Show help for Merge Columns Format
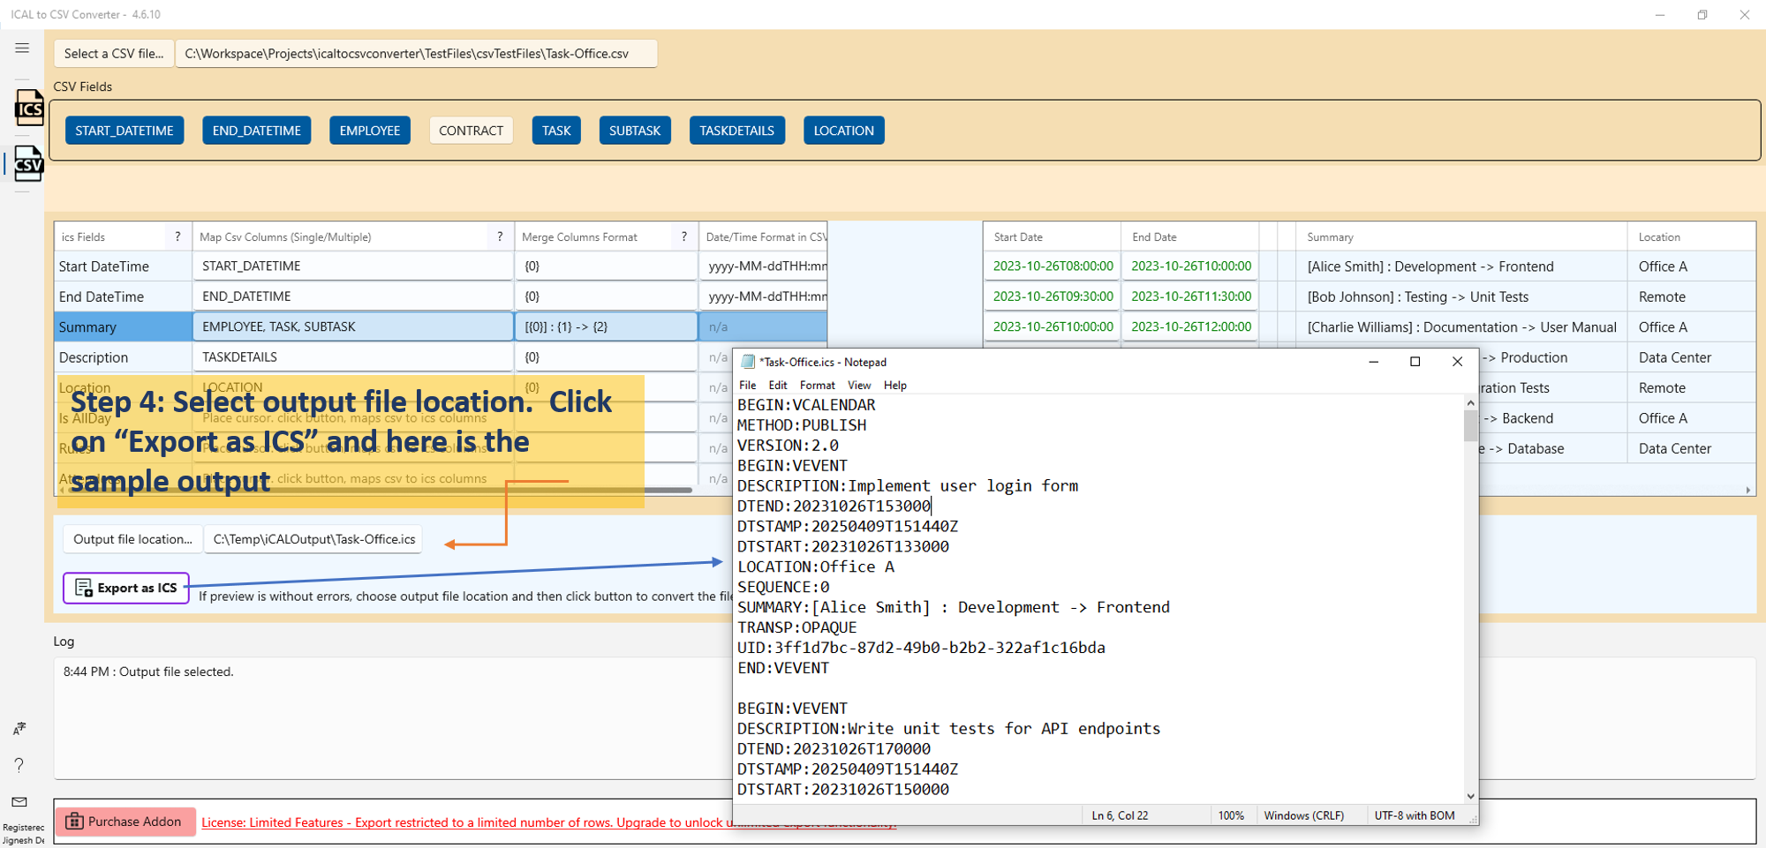The width and height of the screenshot is (1766, 848). point(683,236)
